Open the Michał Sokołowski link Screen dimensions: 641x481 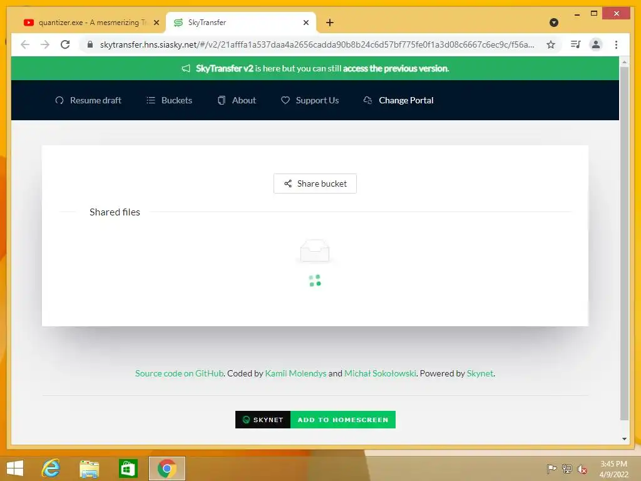(x=380, y=373)
